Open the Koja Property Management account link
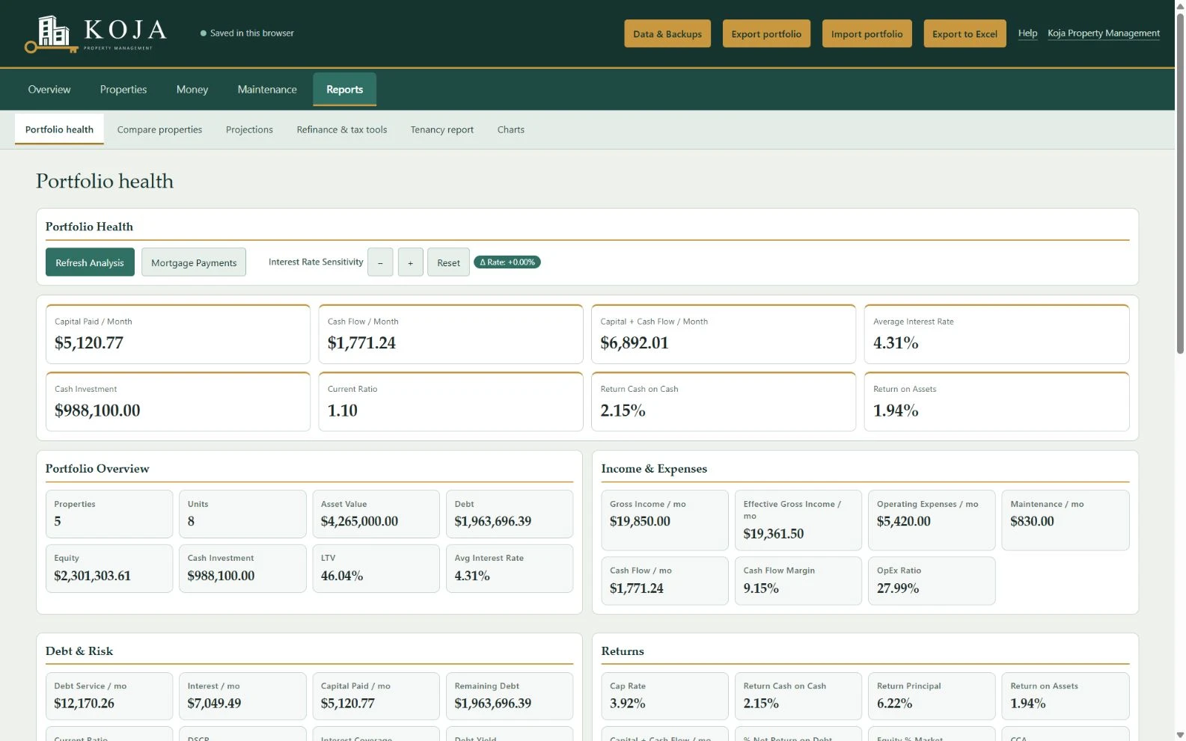1186x741 pixels. click(1104, 33)
